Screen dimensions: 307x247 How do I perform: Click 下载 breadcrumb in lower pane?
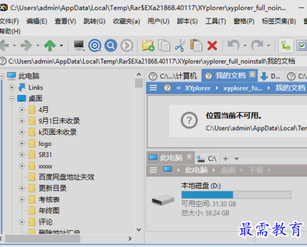pyautogui.click(x=256, y=170)
